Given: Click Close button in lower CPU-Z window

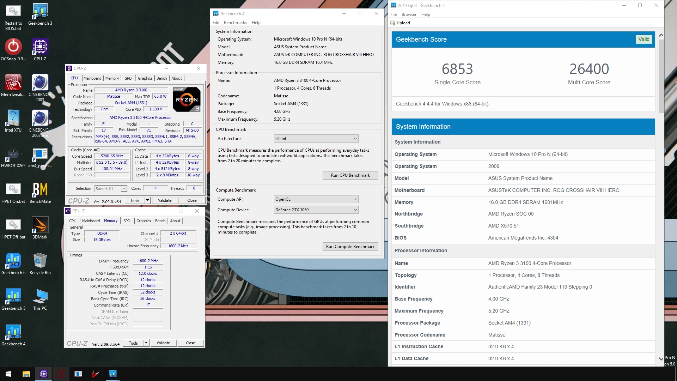Looking at the screenshot, I should click(190, 343).
